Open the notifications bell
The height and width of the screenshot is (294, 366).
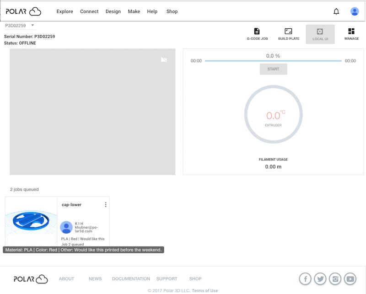336,11
